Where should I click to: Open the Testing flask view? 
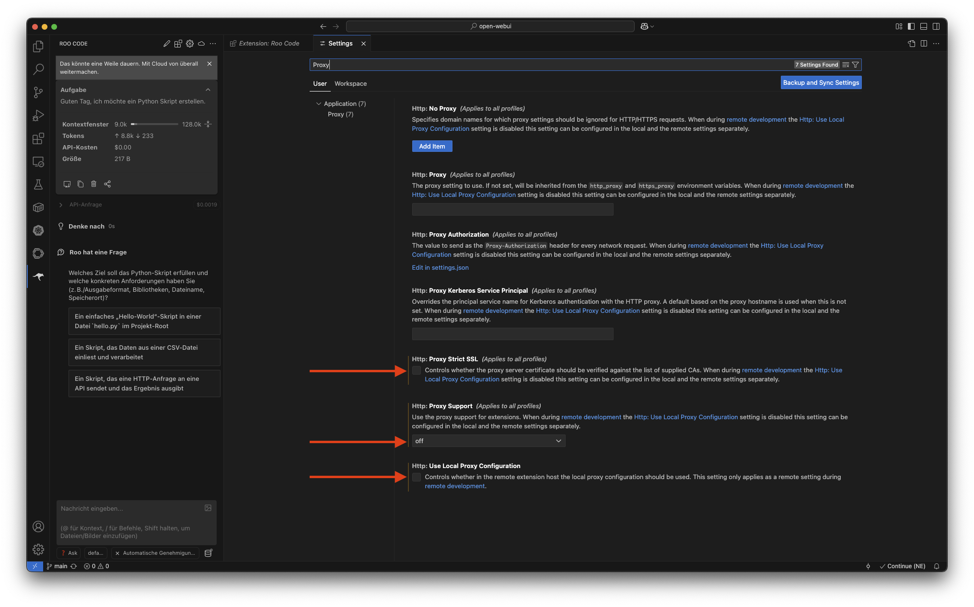coord(38,184)
